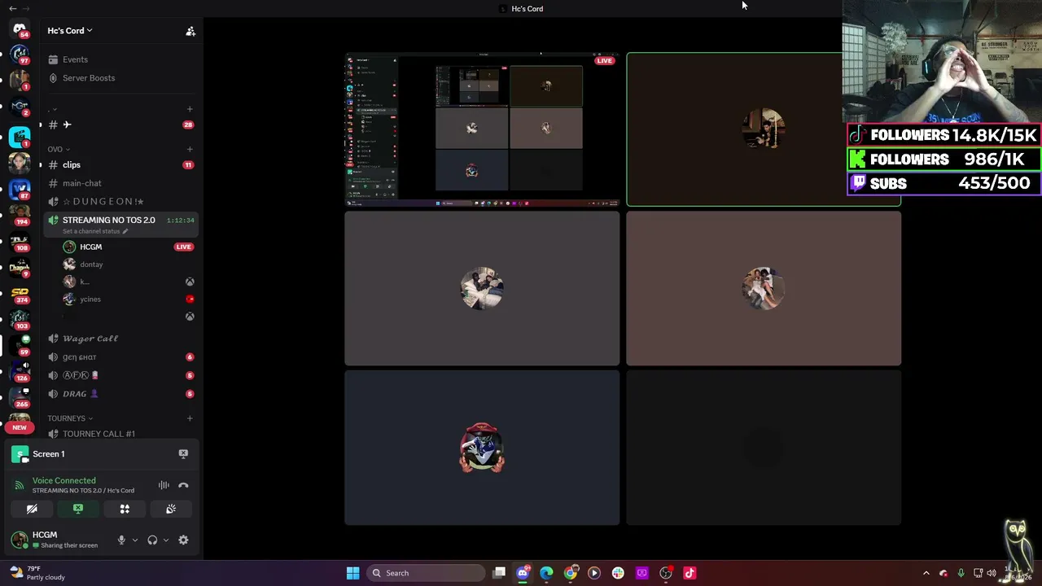
Task: Join the gen chat voice channel
Action: pos(121,356)
